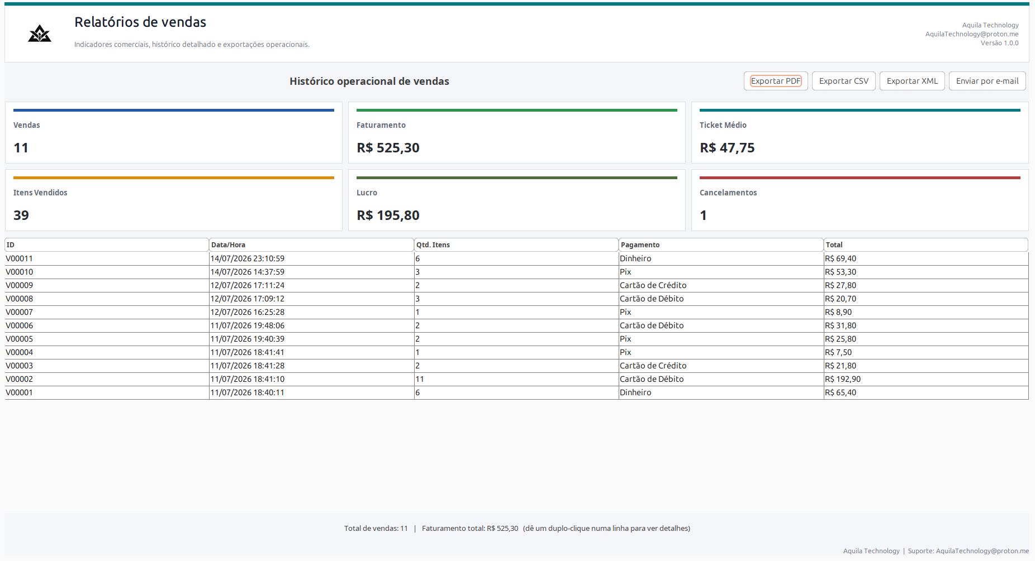Click the support email link in footer

(x=982, y=551)
